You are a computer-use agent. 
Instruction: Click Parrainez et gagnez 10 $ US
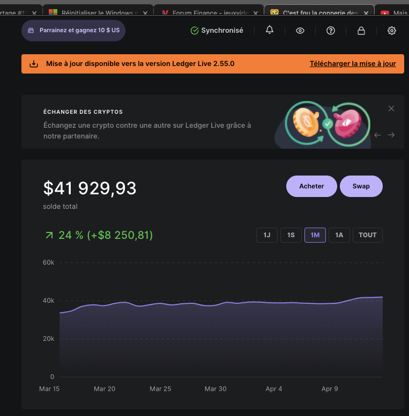click(x=73, y=31)
